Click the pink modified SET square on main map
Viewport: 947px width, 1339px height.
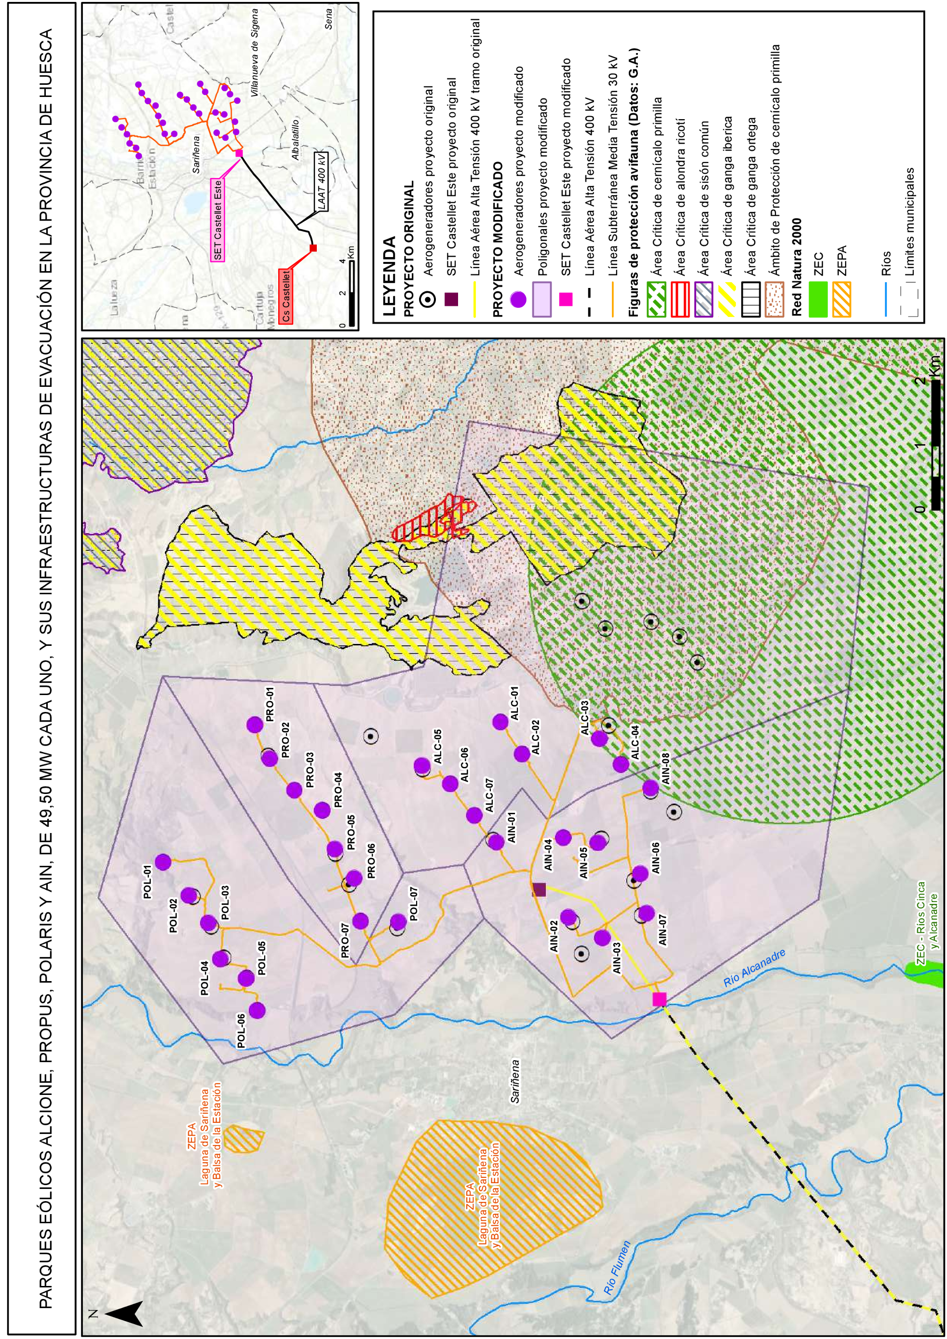coord(660,999)
